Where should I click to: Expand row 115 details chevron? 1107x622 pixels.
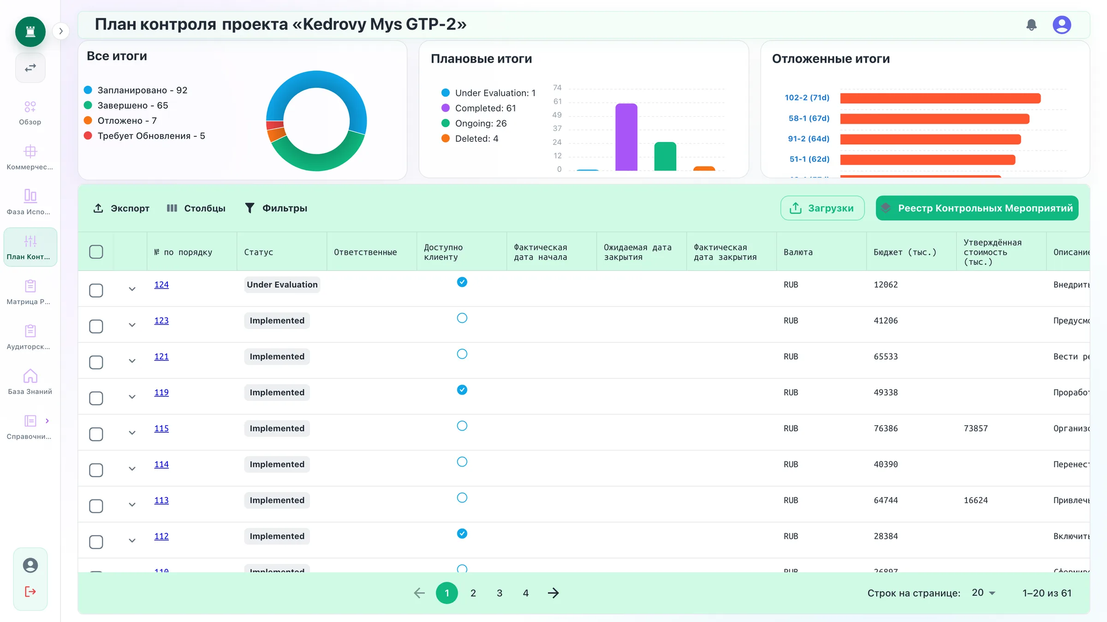[x=132, y=433]
